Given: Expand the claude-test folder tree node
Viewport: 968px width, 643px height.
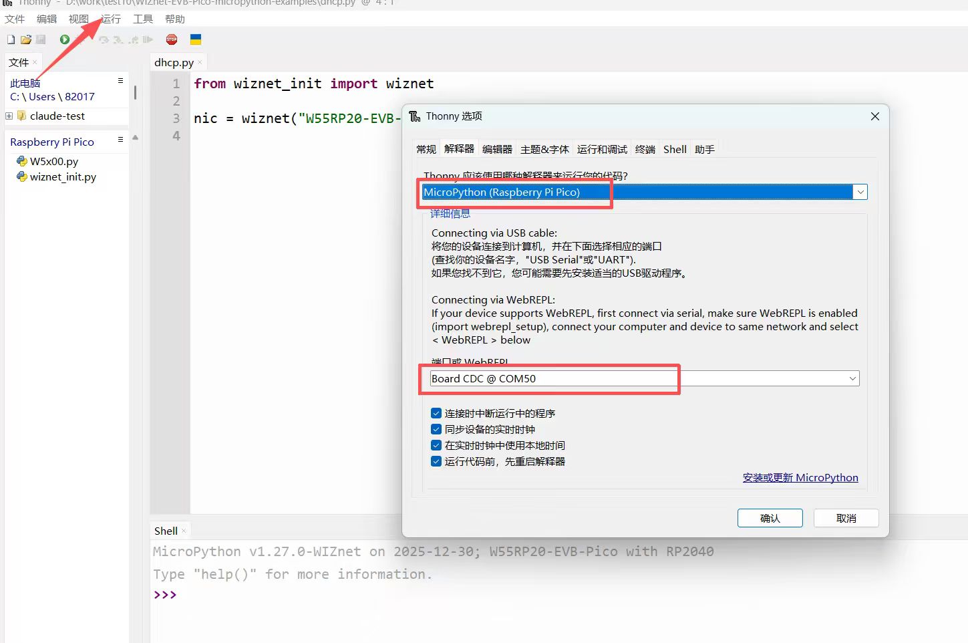Looking at the screenshot, I should tap(9, 116).
